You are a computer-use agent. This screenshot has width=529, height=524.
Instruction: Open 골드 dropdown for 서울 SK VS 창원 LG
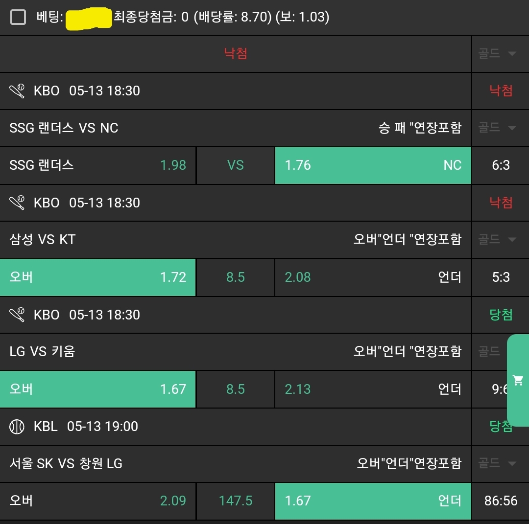[497, 463]
